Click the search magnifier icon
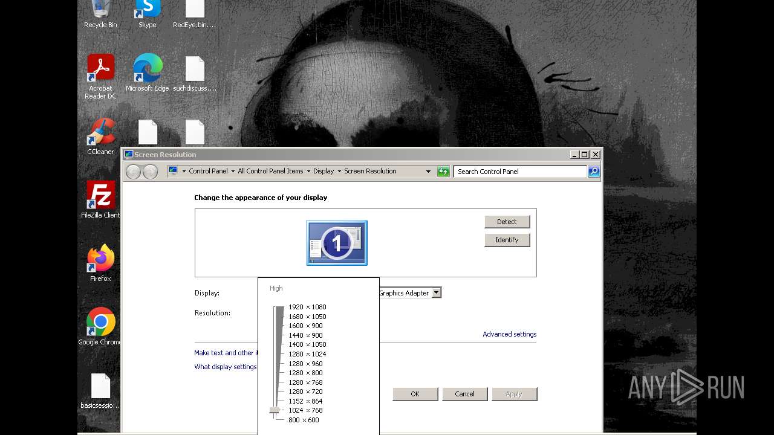Viewport: 774px width, 435px height. pos(594,172)
